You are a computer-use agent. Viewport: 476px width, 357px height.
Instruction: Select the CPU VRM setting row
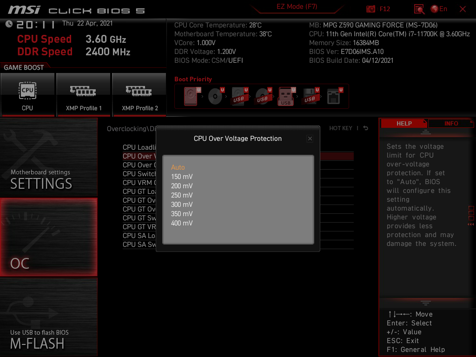click(x=238, y=182)
